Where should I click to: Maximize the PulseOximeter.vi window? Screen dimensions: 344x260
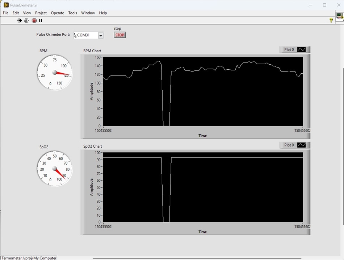(324, 5)
